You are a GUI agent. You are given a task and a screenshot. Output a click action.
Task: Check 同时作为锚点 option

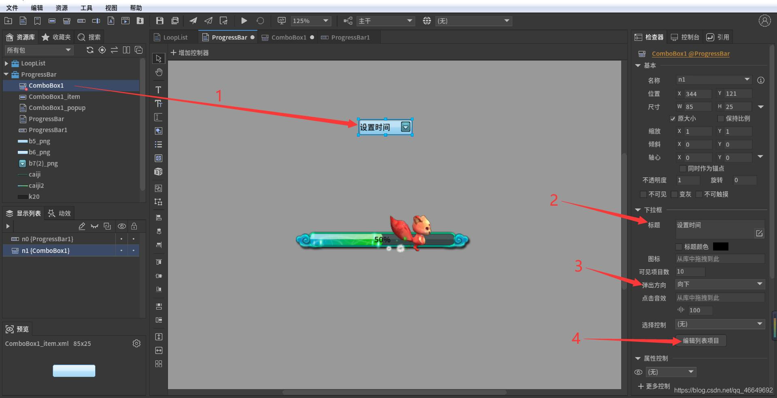[683, 168]
